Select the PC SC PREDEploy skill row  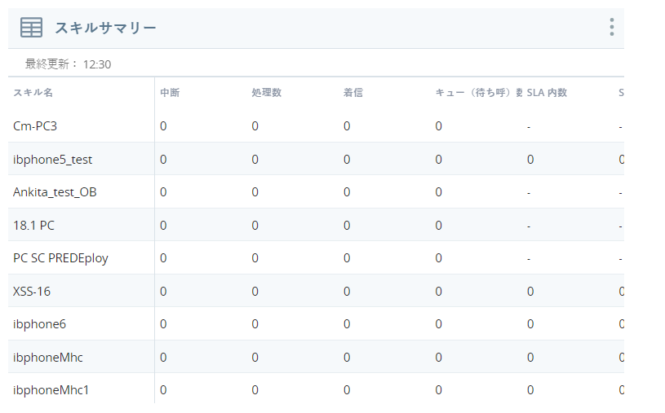pos(316,258)
